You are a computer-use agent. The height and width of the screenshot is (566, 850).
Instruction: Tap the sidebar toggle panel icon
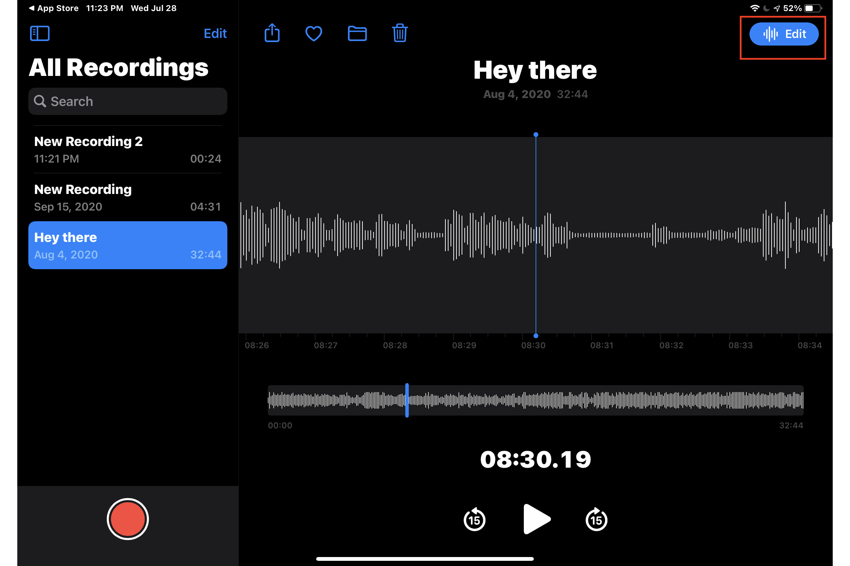click(40, 33)
